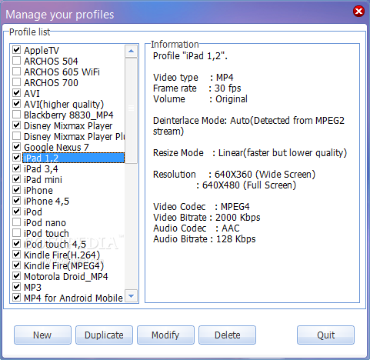The image size is (370, 360).
Task: Click the Audio Codec AAC line
Action: click(196, 228)
